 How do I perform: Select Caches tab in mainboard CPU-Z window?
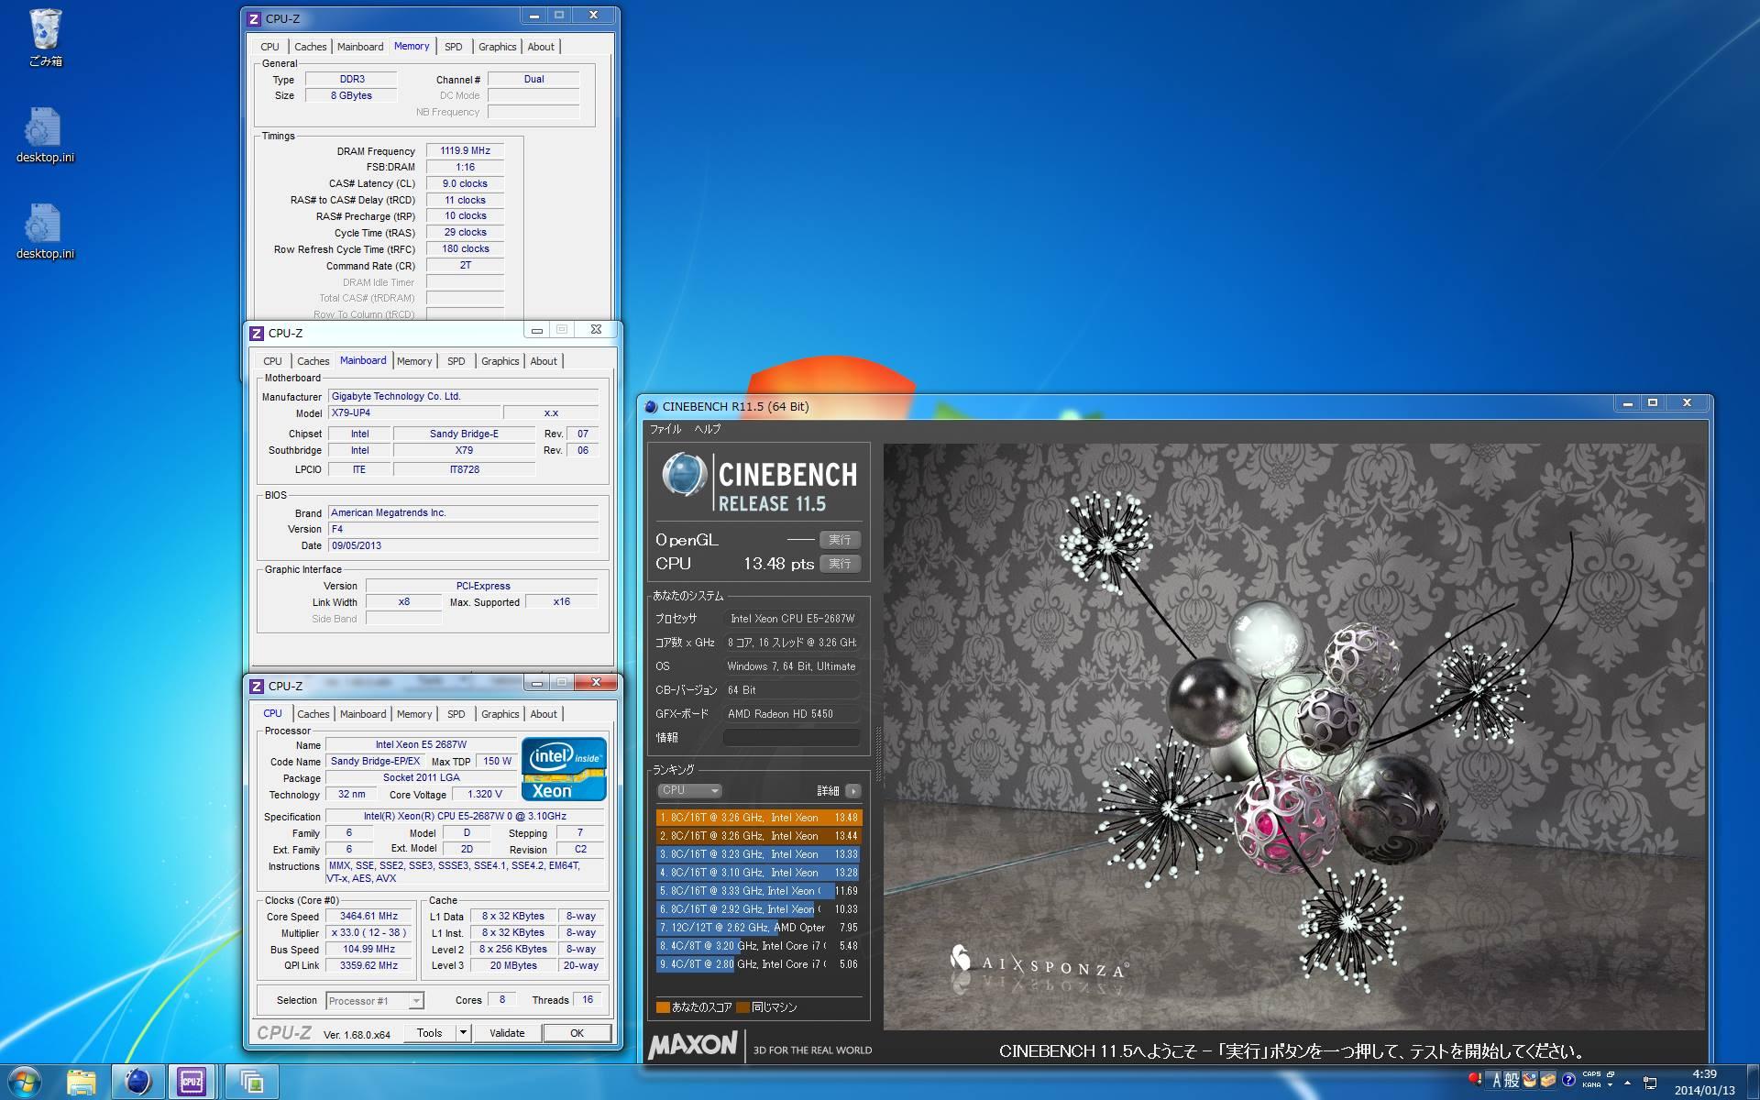click(313, 361)
